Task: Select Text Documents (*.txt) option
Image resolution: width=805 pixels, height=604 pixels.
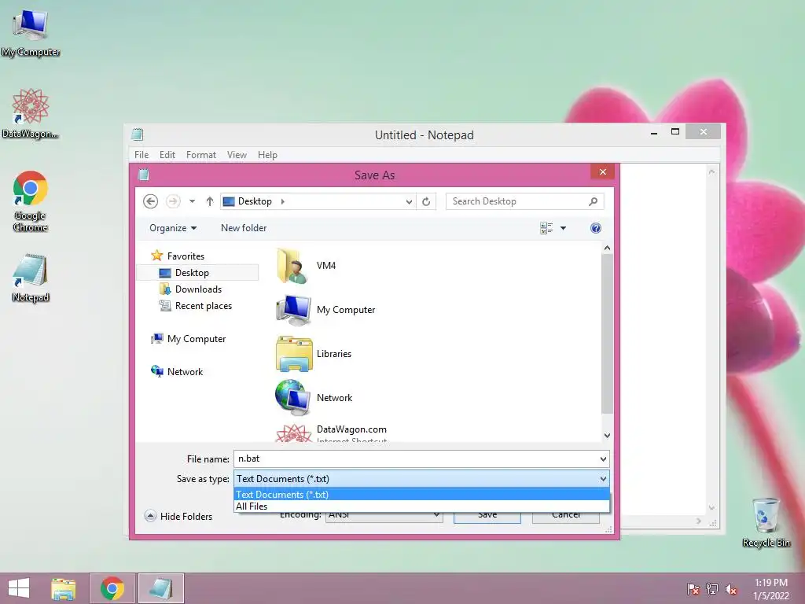Action: pos(421,494)
